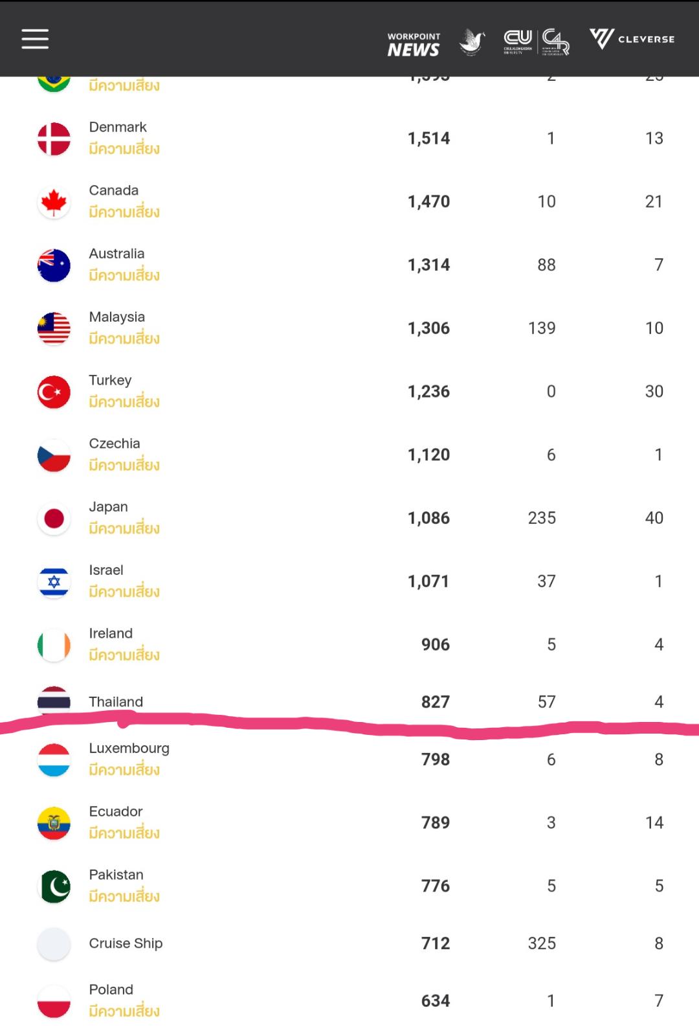Click the Malaysia flag icon

(54, 328)
